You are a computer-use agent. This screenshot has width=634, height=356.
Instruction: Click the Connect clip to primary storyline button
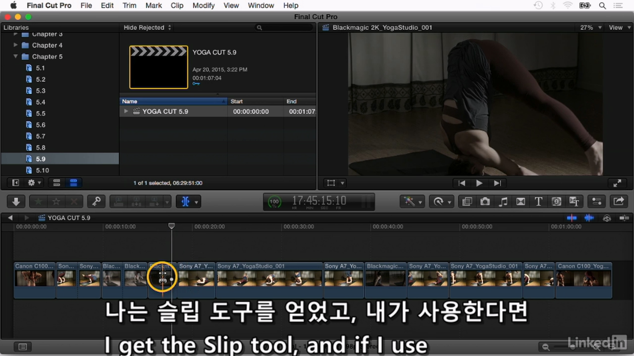tap(119, 202)
